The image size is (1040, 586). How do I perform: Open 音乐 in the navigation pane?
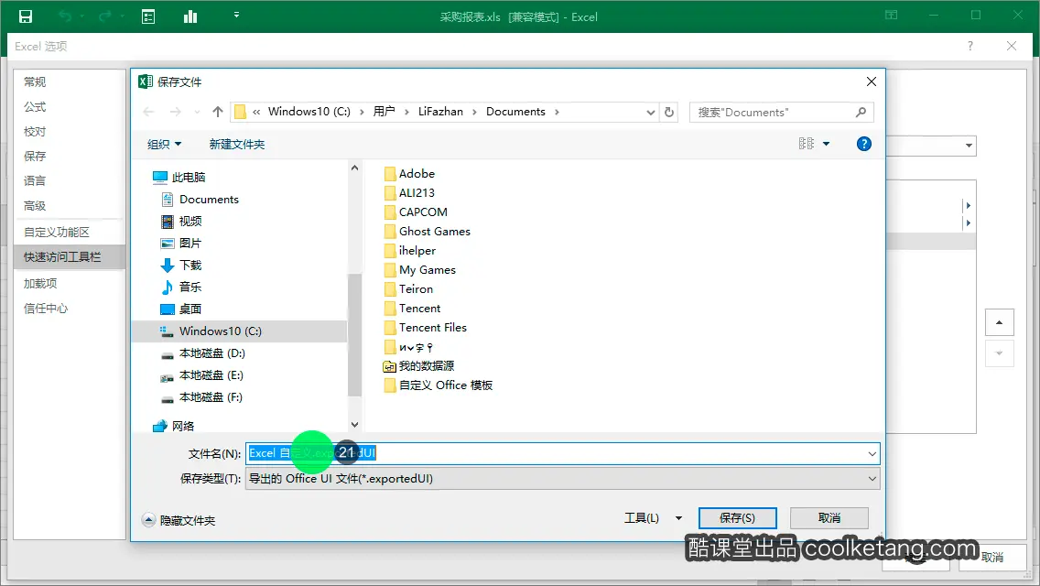coord(181,287)
